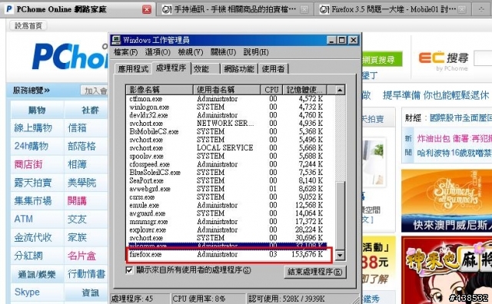The width and height of the screenshot is (492, 304).
Task: Select the avwebgrd.exe process row
Action: coord(226,189)
